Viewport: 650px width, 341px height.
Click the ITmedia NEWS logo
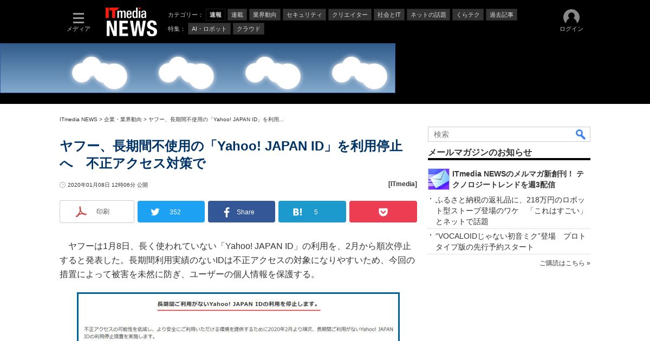tap(132, 22)
